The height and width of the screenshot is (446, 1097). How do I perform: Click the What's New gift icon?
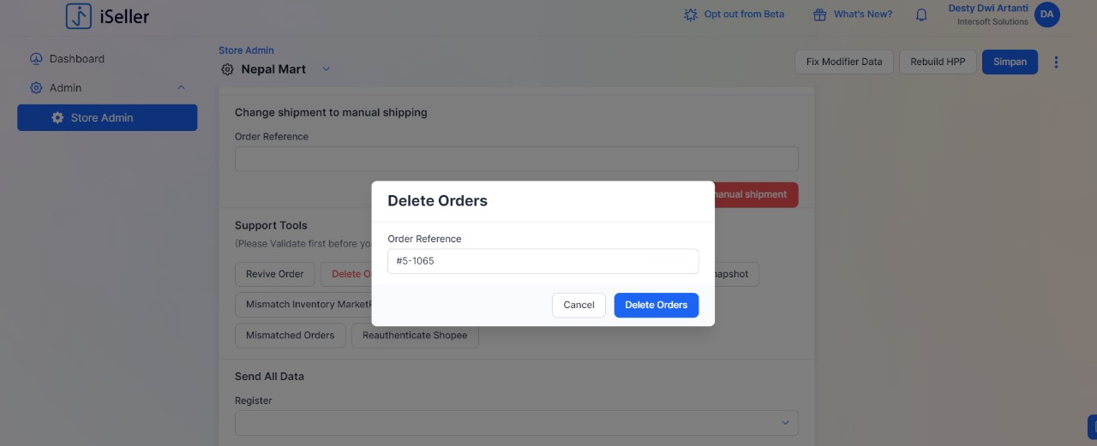[x=819, y=15]
